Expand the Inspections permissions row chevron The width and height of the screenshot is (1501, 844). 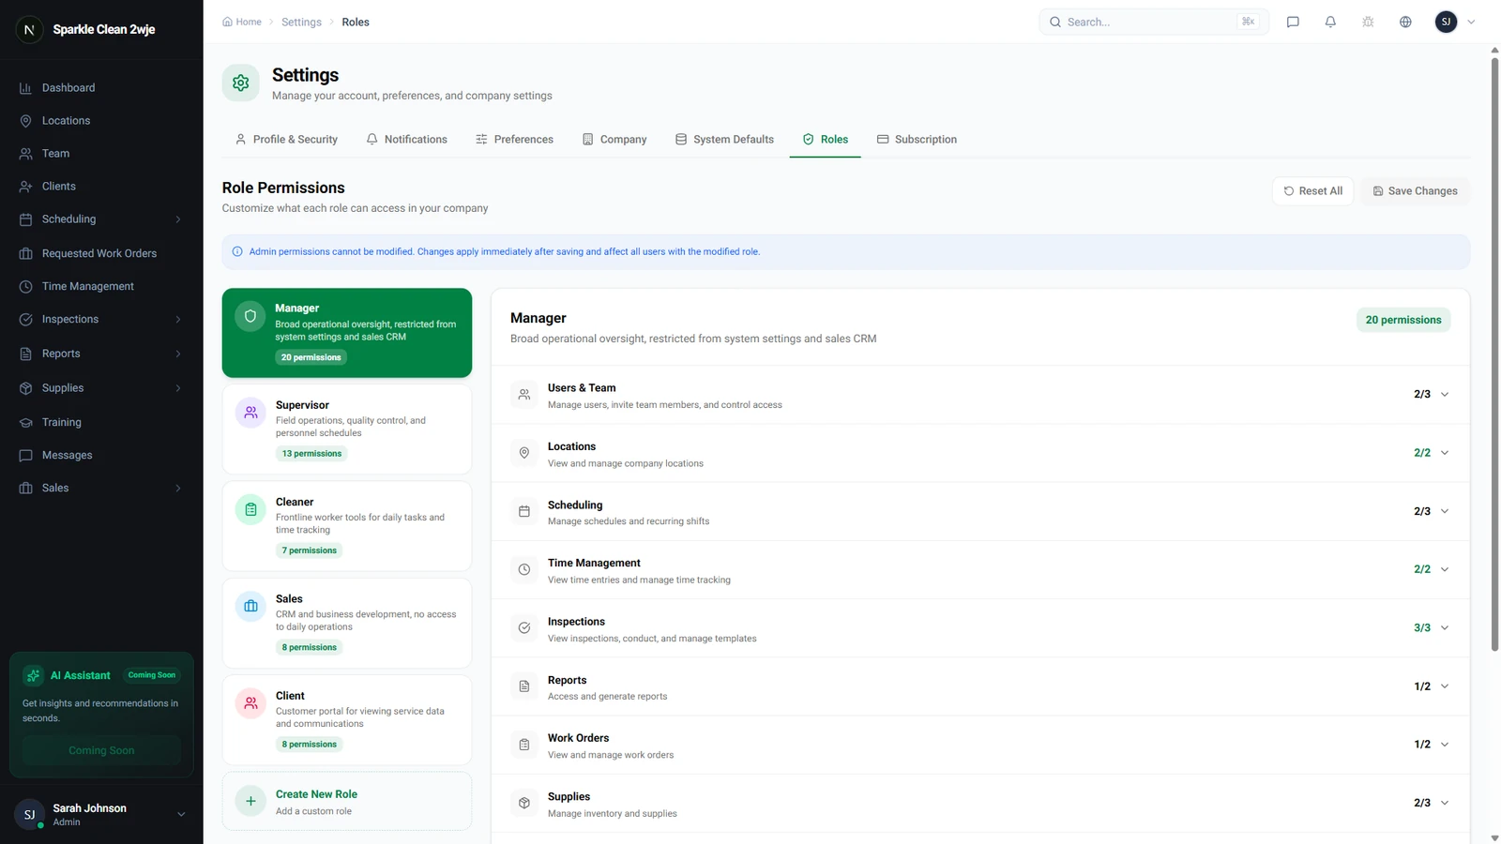click(x=1445, y=628)
